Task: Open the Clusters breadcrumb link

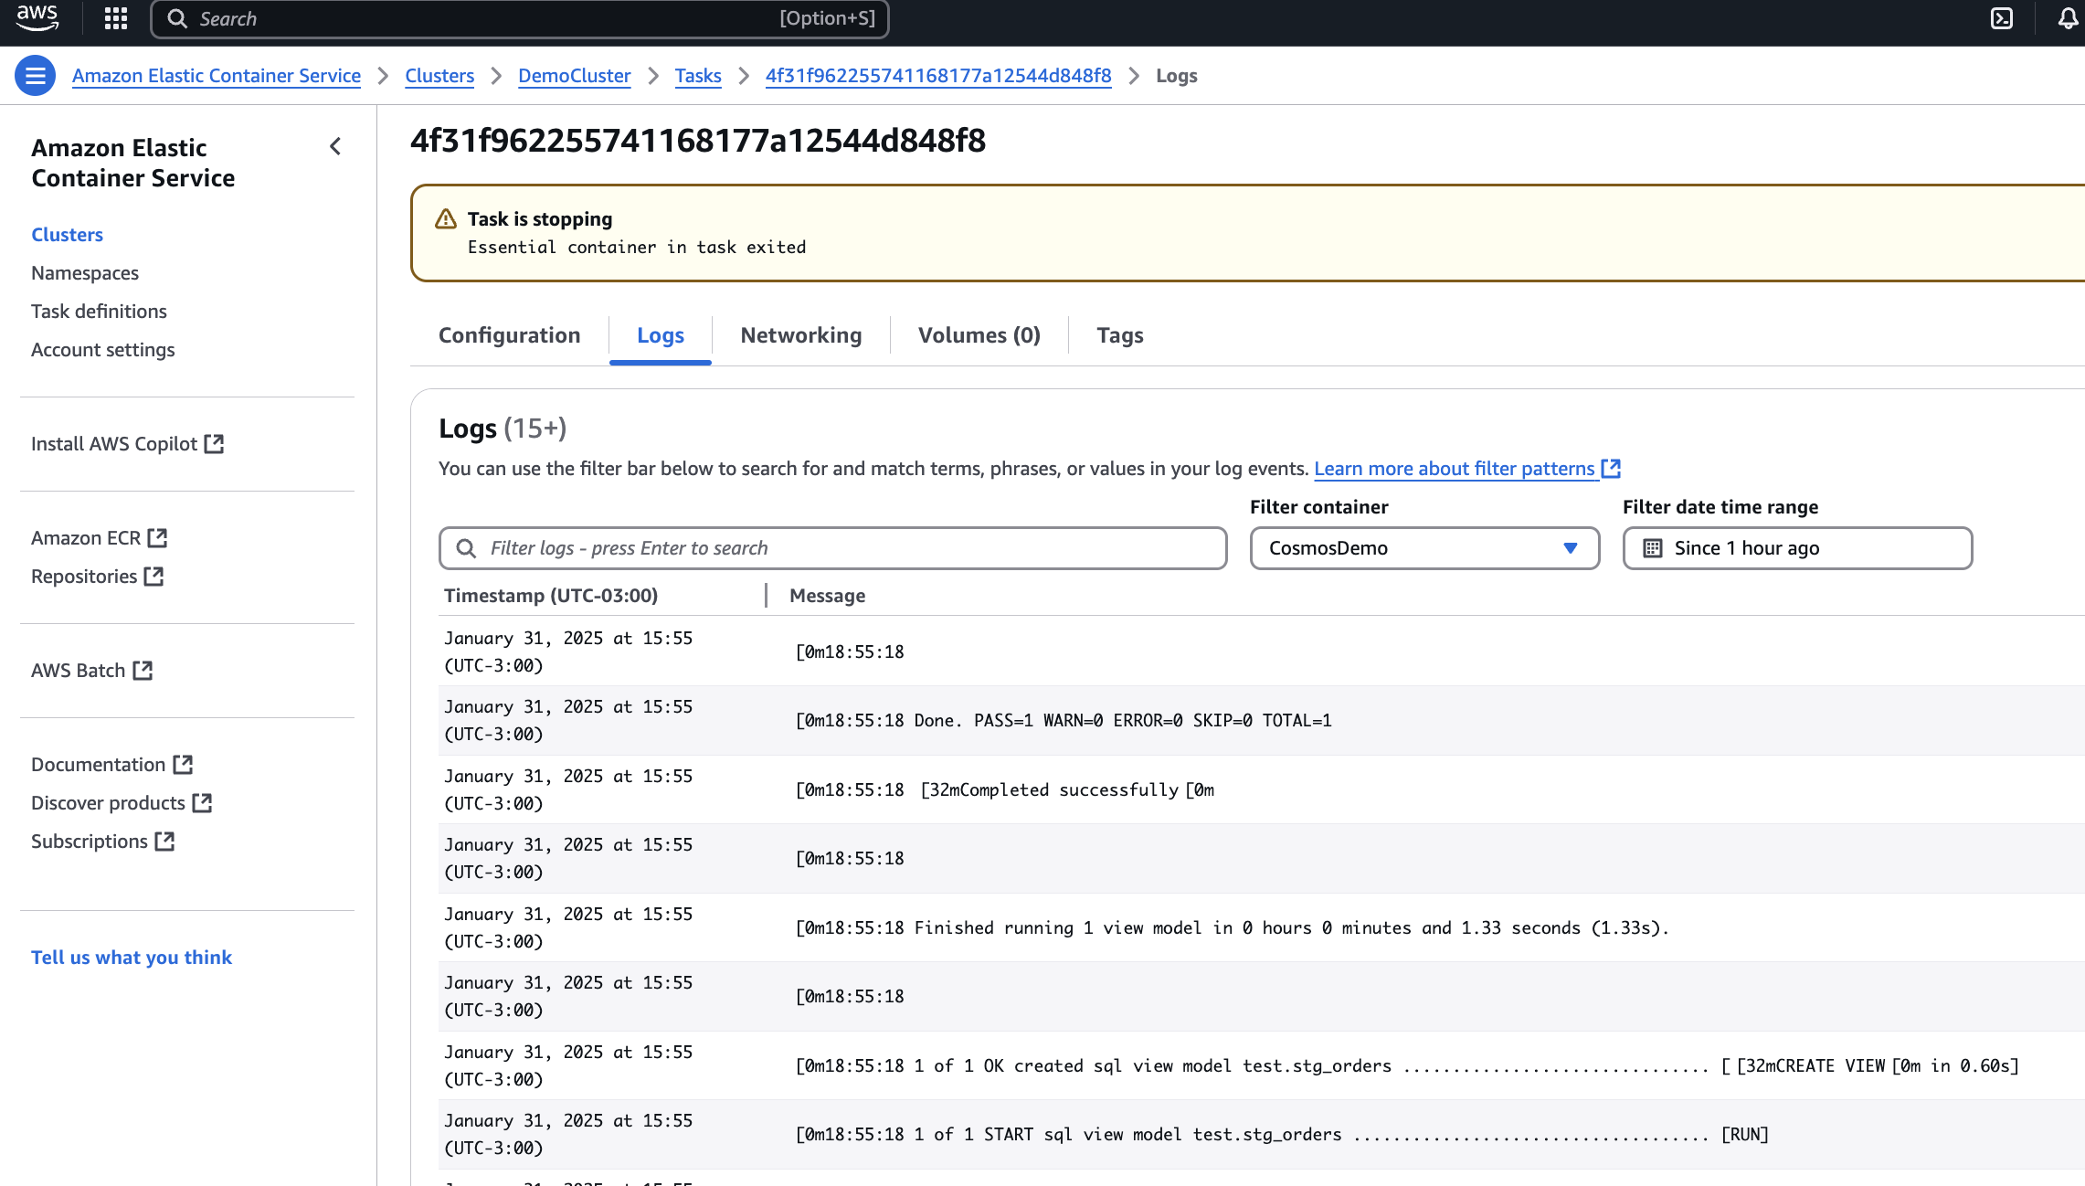Action: pos(439,76)
